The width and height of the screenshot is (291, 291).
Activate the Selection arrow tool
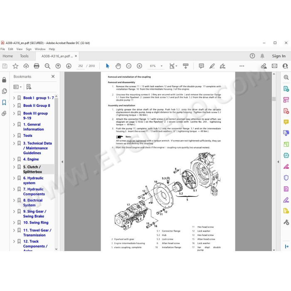pos(107,66)
